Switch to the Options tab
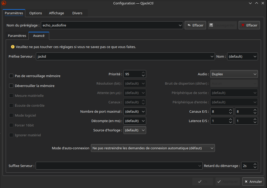267x188 pixels. point(35,13)
